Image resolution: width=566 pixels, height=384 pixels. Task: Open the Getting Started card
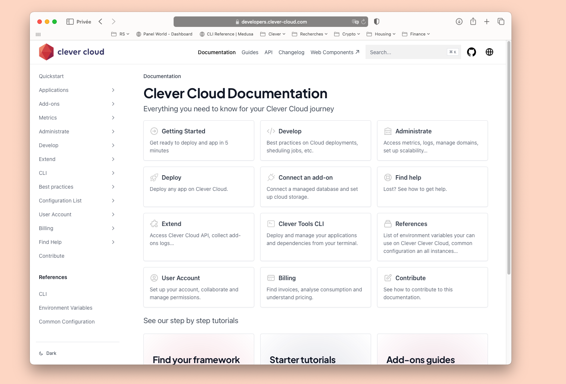(199, 140)
